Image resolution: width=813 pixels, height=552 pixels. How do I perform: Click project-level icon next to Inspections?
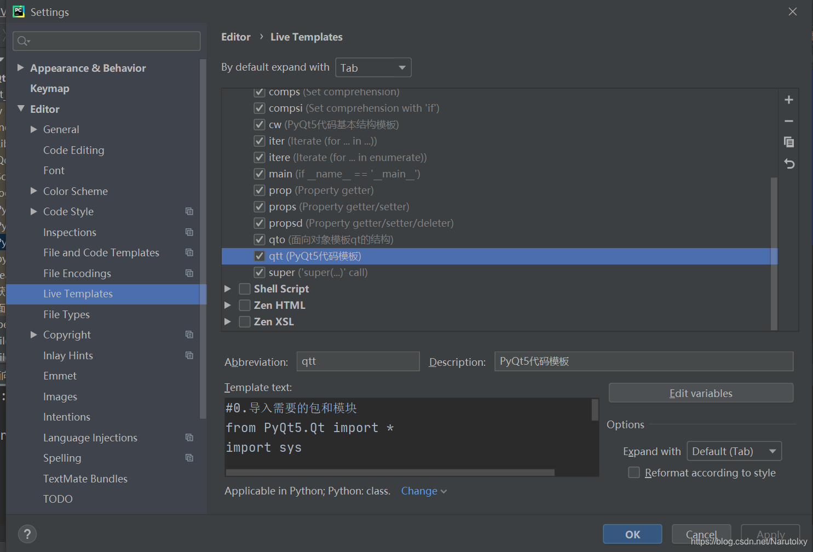coord(189,232)
